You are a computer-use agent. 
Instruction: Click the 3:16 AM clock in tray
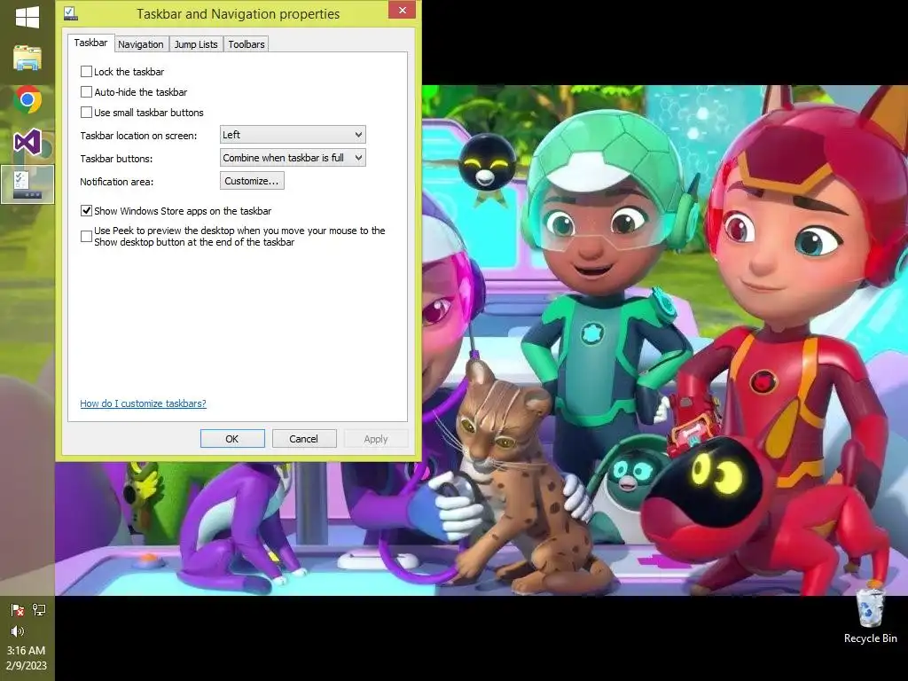(x=26, y=651)
